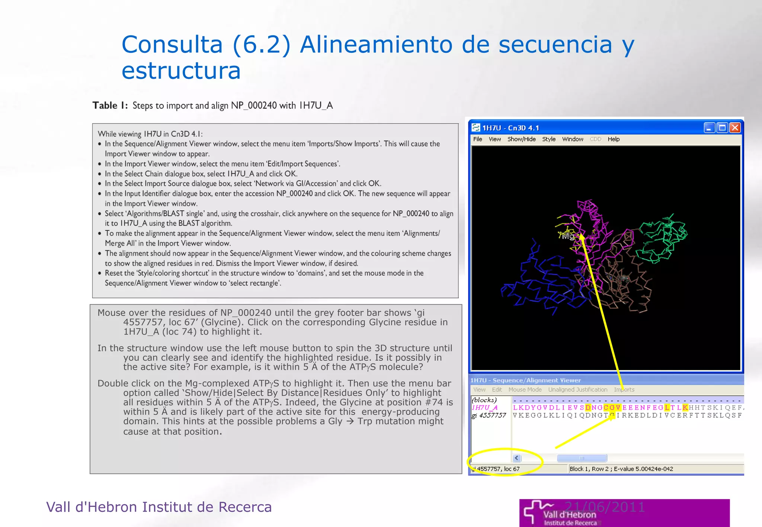Maximize the 1H7U Cn3D window
Image resolution: width=762 pixels, height=527 pixels.
[x=722, y=128]
